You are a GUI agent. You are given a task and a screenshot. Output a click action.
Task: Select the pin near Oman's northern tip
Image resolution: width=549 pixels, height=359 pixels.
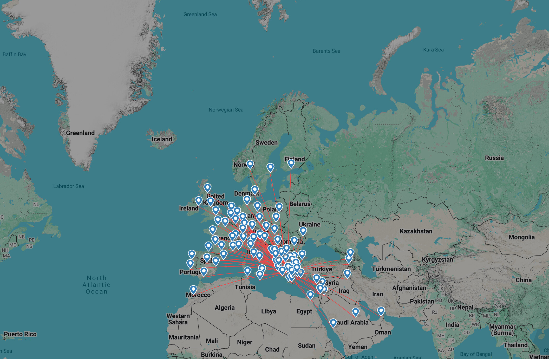(x=381, y=311)
